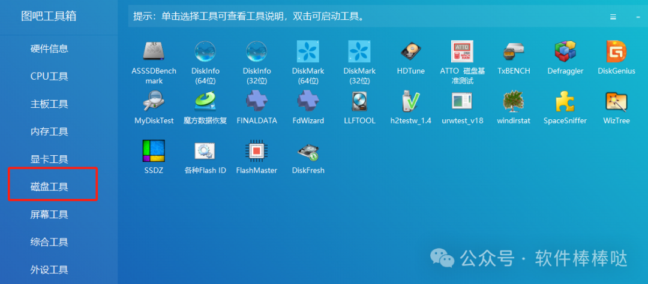Select the SSDZ icon
The width and height of the screenshot is (648, 284).
154,151
